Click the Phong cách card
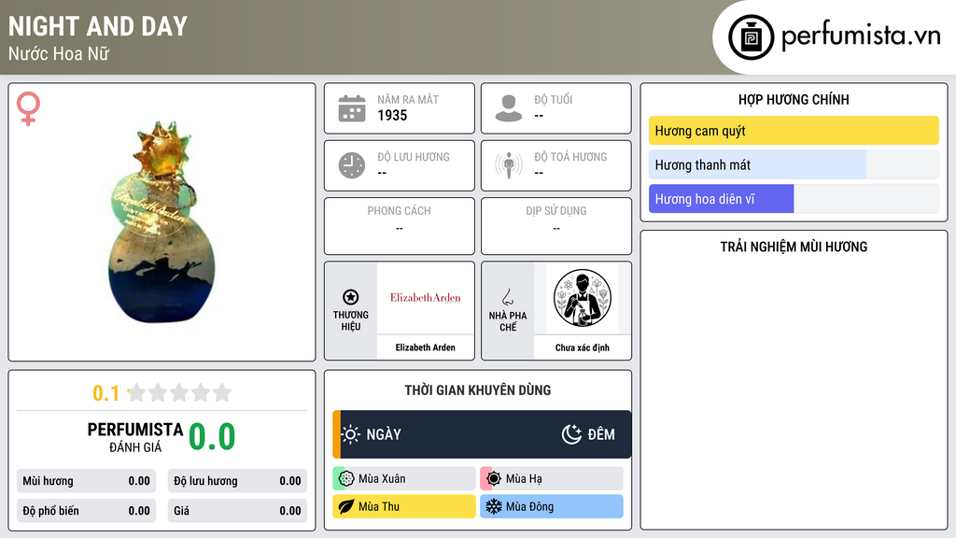Screen dimensions: 956x538 tap(400, 226)
